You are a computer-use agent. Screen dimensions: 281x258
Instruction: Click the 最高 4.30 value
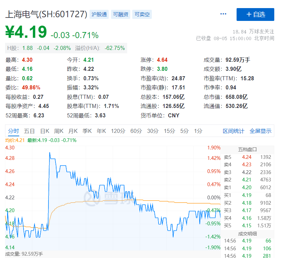click(x=27, y=60)
